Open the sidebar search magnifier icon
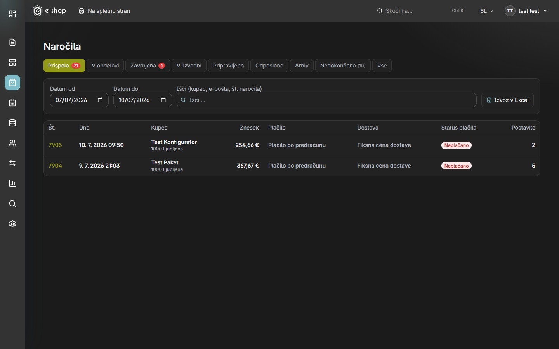 (x=12, y=204)
